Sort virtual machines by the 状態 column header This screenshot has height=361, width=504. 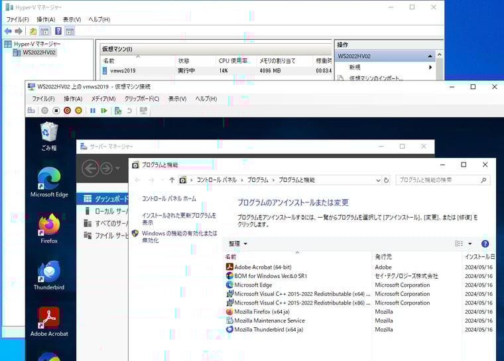(x=196, y=61)
